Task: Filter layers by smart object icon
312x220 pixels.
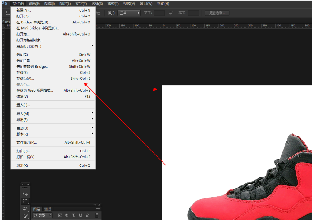Action: (x=87, y=215)
